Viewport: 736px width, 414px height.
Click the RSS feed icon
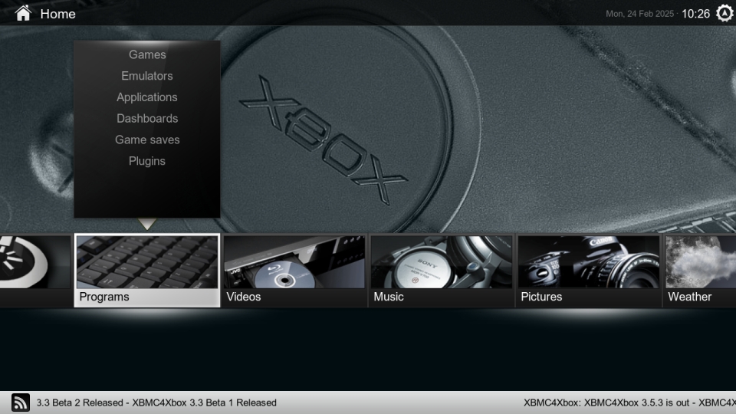20,402
